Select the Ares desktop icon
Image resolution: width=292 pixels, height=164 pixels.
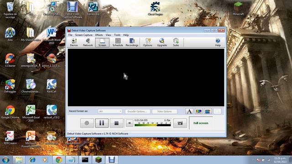click(10, 35)
